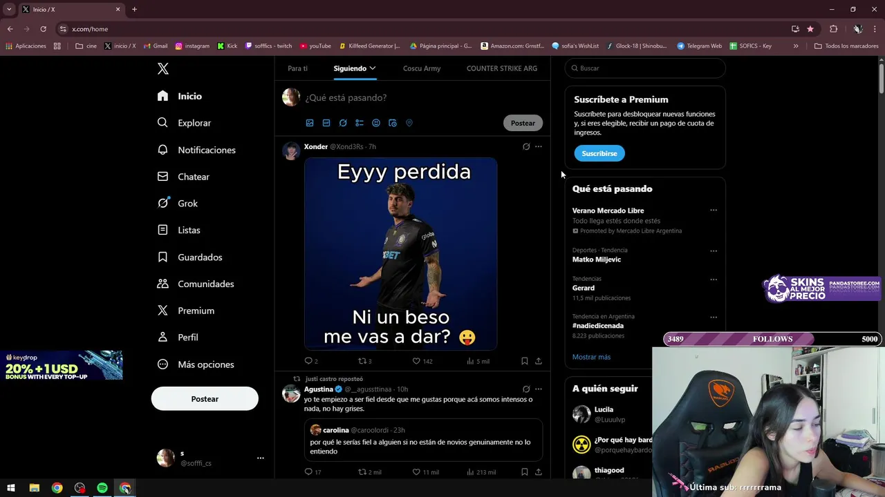Open more options on Xonder's post
Screen dimensions: 885x497
tap(539, 146)
